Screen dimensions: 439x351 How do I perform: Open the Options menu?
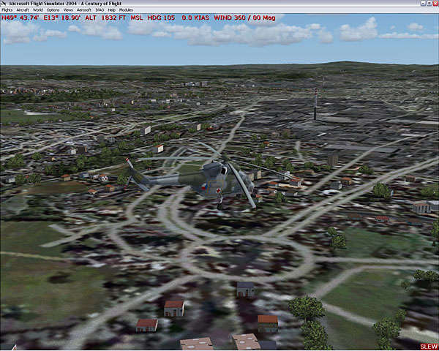[53, 10]
